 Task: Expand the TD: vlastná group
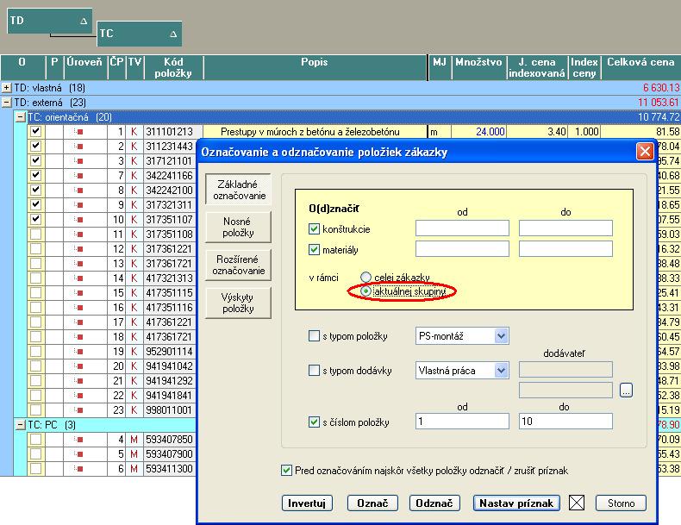pyautogui.click(x=7, y=88)
